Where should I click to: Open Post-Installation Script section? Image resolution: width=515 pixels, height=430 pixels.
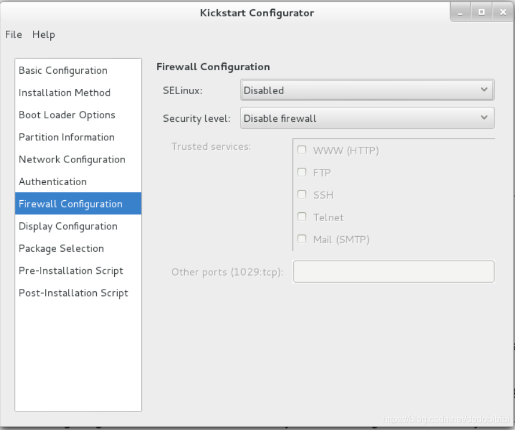point(78,293)
